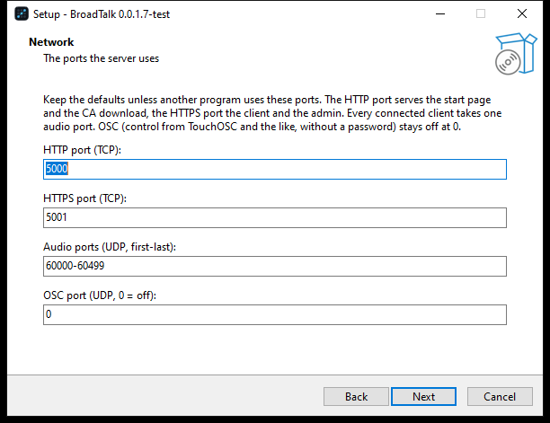Click the "Audio ports (UDP, first-last):" label
Screen dimensions: 550x423
[110, 247]
